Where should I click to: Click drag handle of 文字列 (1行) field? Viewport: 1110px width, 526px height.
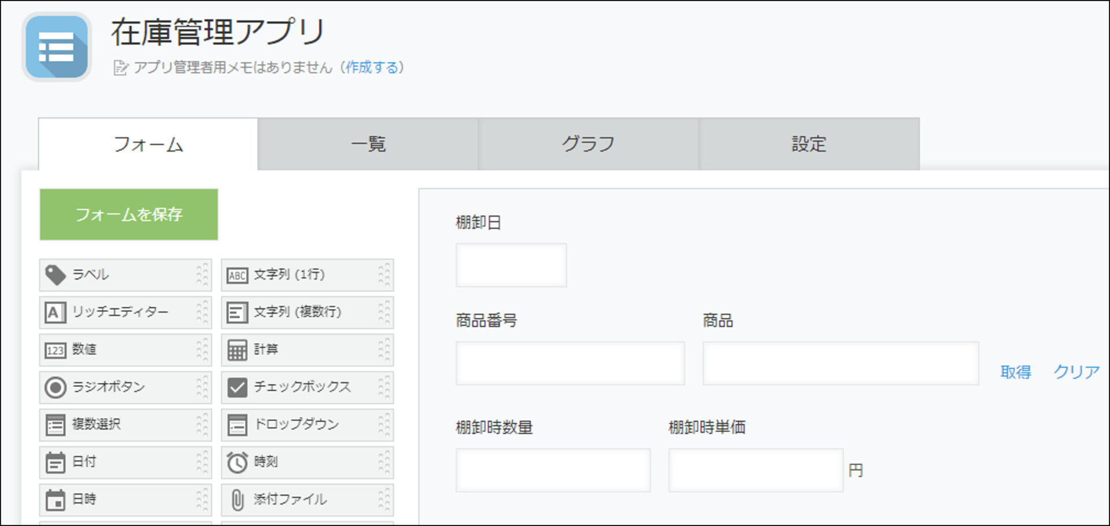tap(384, 275)
